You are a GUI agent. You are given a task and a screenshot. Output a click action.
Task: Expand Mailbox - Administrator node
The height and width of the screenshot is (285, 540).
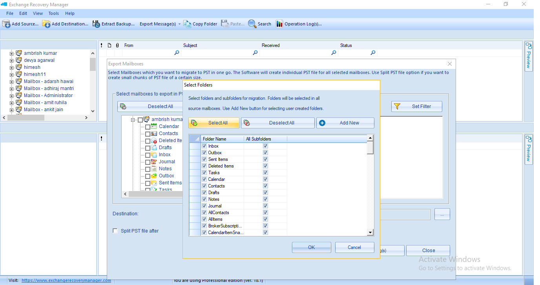click(x=12, y=96)
